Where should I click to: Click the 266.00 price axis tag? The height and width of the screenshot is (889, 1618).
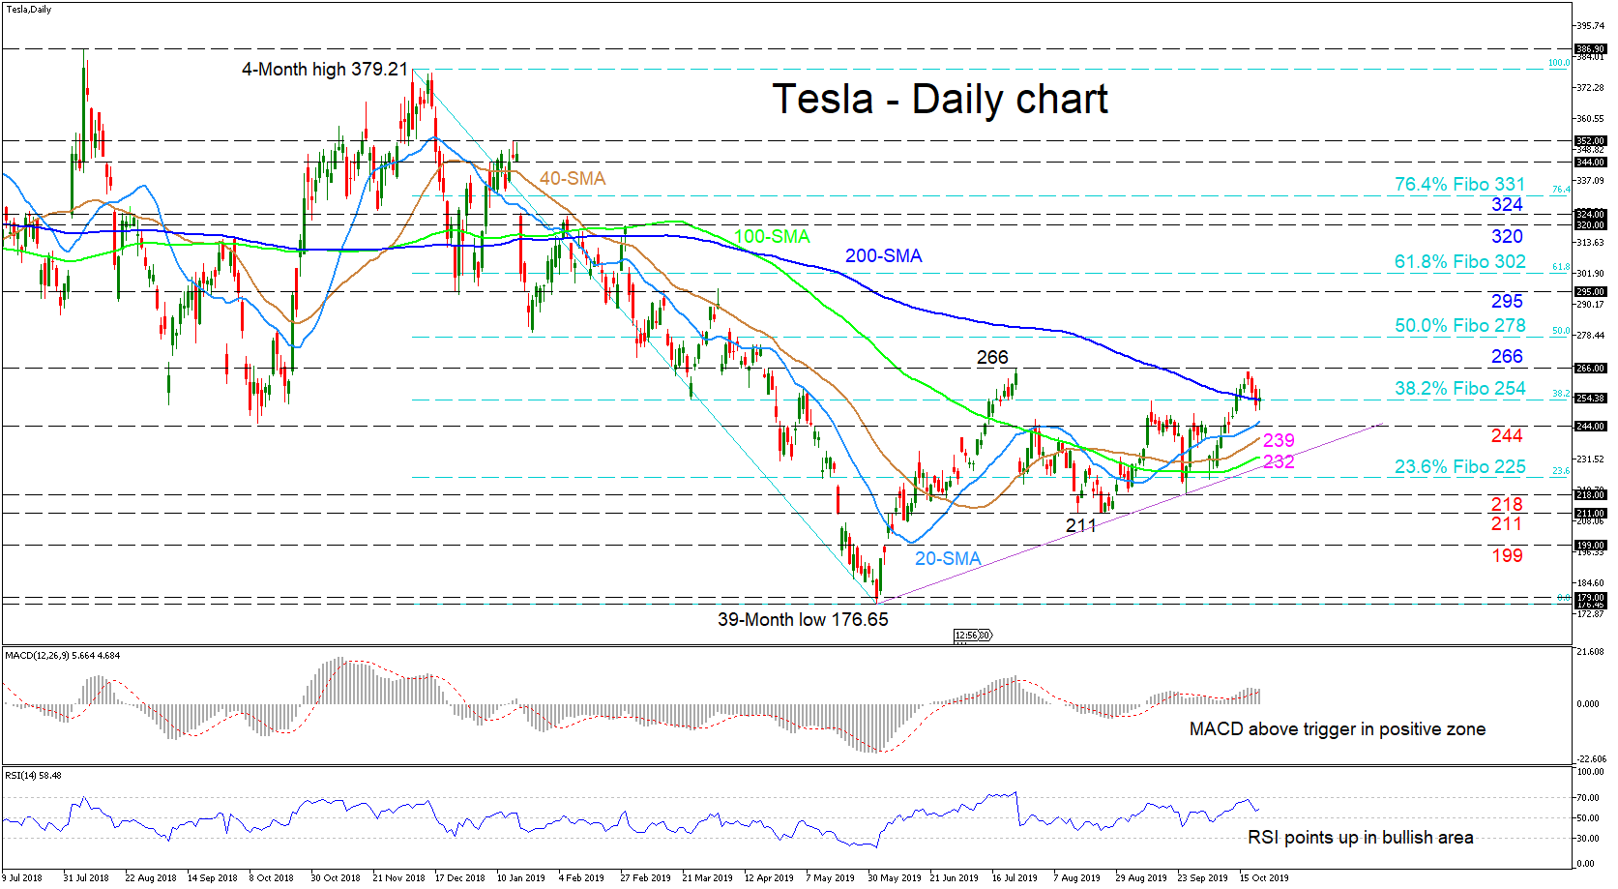tap(1590, 368)
